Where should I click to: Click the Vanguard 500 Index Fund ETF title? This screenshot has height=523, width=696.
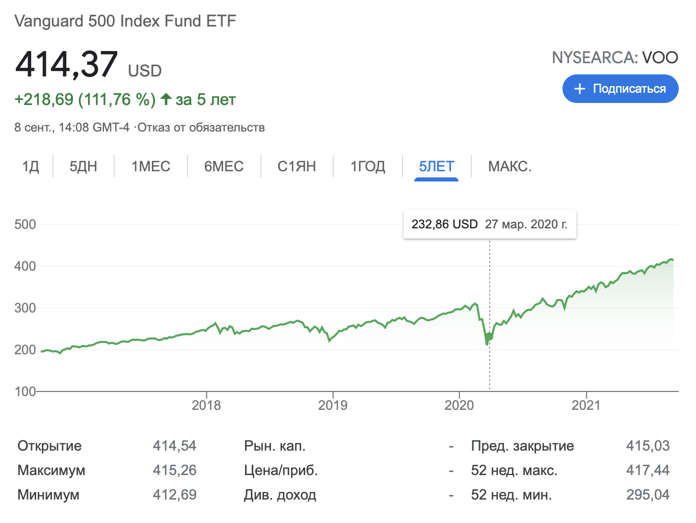125,21
